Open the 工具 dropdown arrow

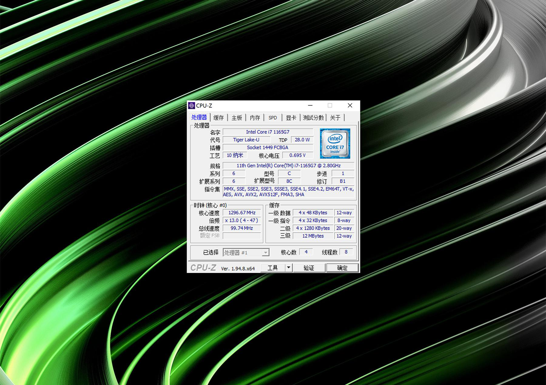click(x=288, y=268)
